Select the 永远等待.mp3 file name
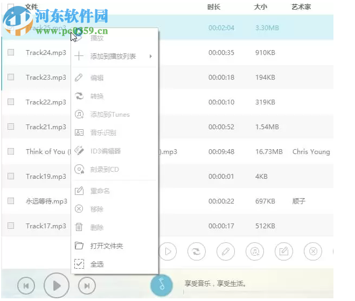Viewport: 355px width, 301px height. click(46, 201)
